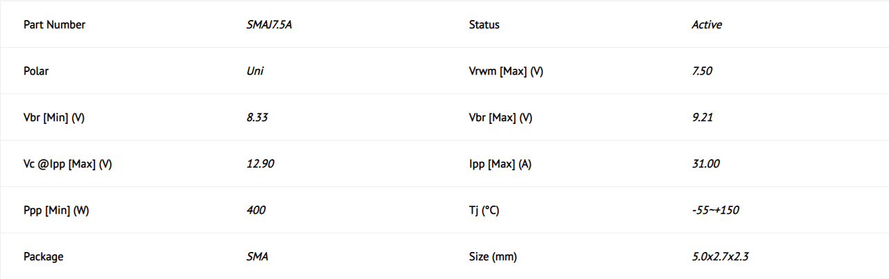Click the Vc @Ipp [Max] (V) label
This screenshot has width=889, height=279.
[x=68, y=164]
